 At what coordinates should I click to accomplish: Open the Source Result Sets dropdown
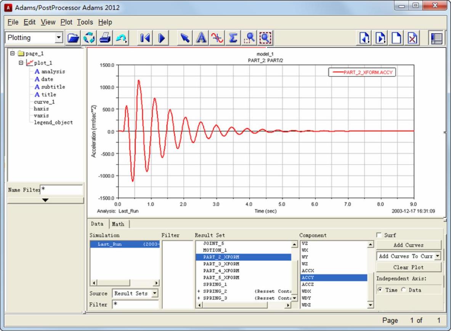pos(154,293)
